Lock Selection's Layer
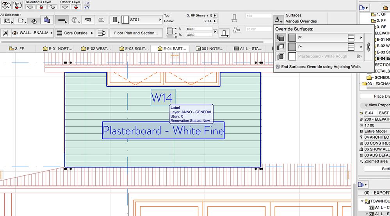This screenshot has width=390, height=216. click(42, 7)
